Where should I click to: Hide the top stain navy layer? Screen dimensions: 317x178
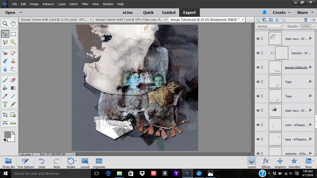[x=258, y=39]
